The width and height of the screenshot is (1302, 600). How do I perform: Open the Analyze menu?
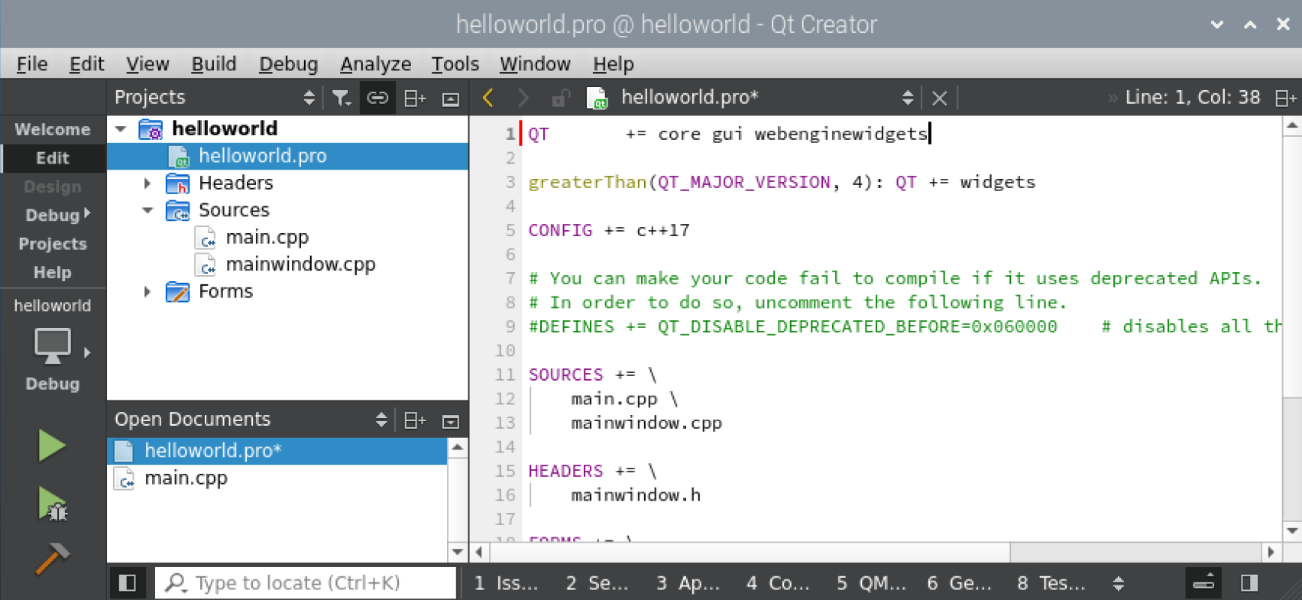point(375,64)
